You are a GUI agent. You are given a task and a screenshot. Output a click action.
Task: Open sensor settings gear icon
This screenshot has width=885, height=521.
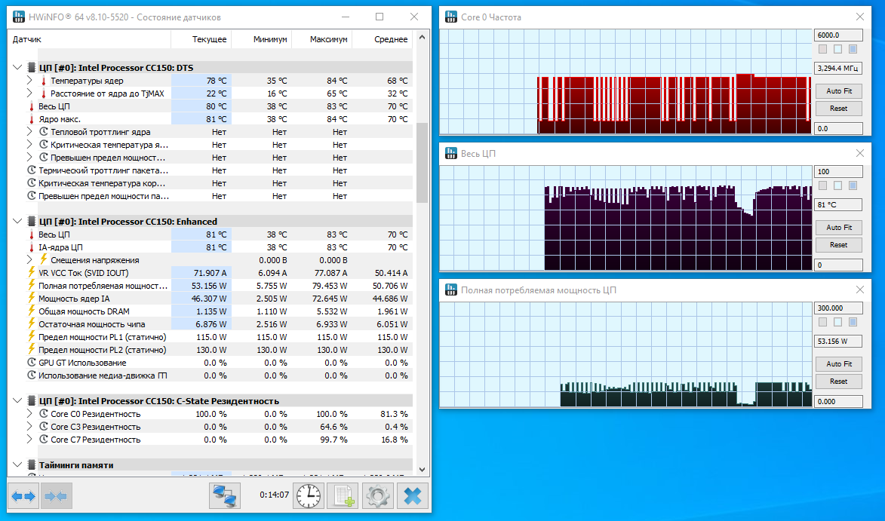coord(377,496)
